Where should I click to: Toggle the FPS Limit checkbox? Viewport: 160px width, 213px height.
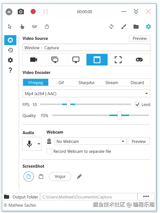[x=137, y=105]
